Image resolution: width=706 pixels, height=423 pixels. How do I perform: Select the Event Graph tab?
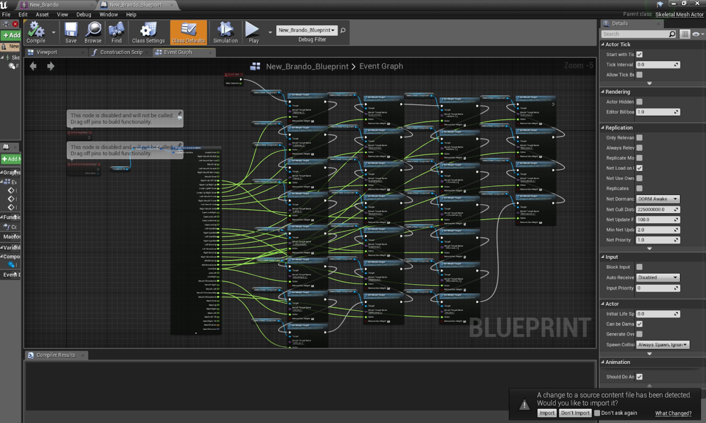178,52
